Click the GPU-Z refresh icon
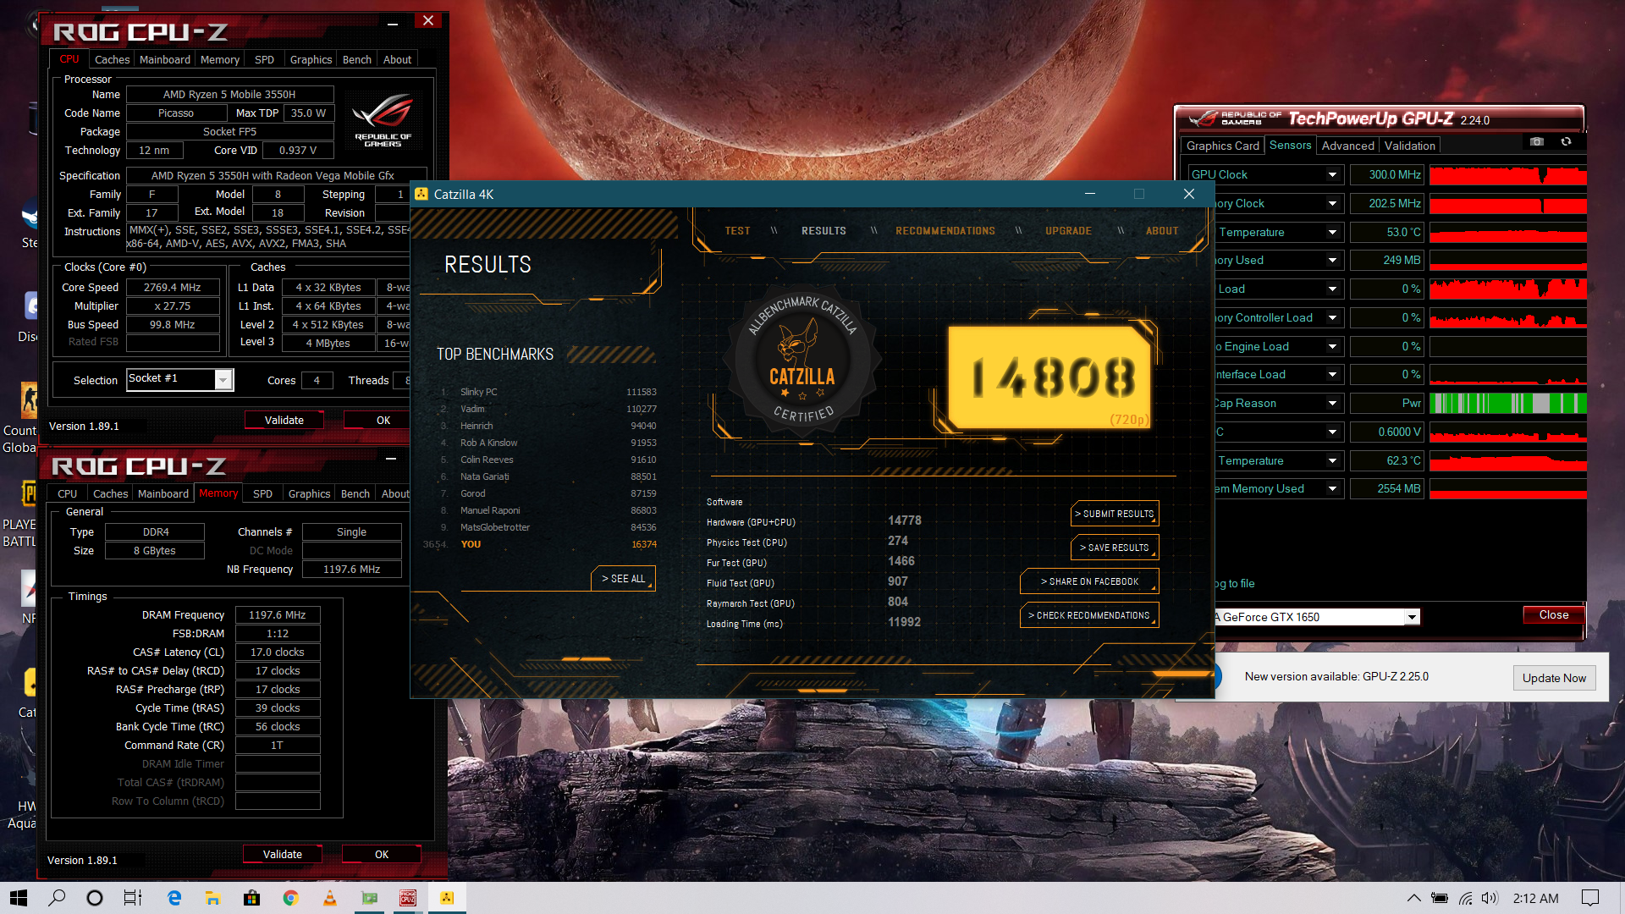The image size is (1625, 914). click(x=1566, y=142)
